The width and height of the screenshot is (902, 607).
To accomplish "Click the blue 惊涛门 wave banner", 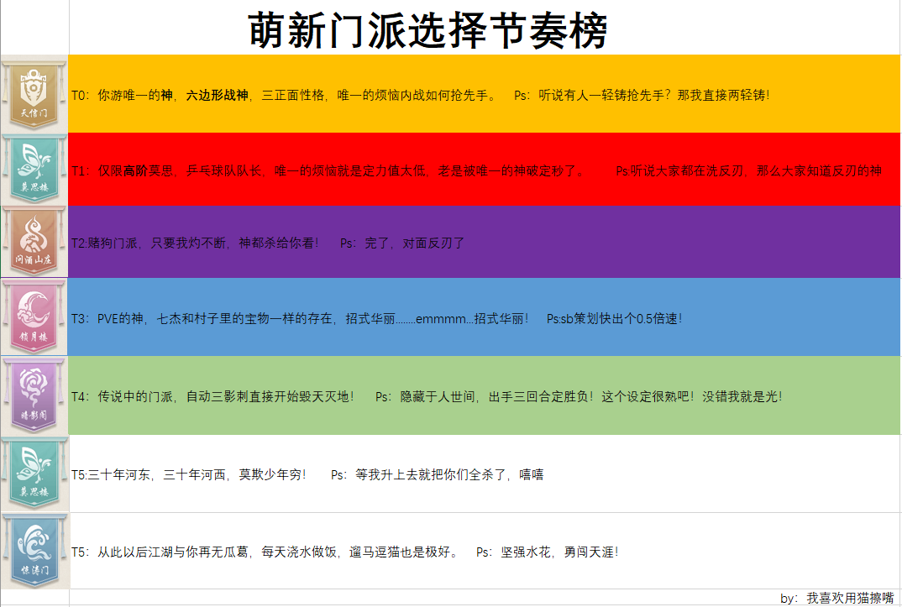I will (34, 551).
